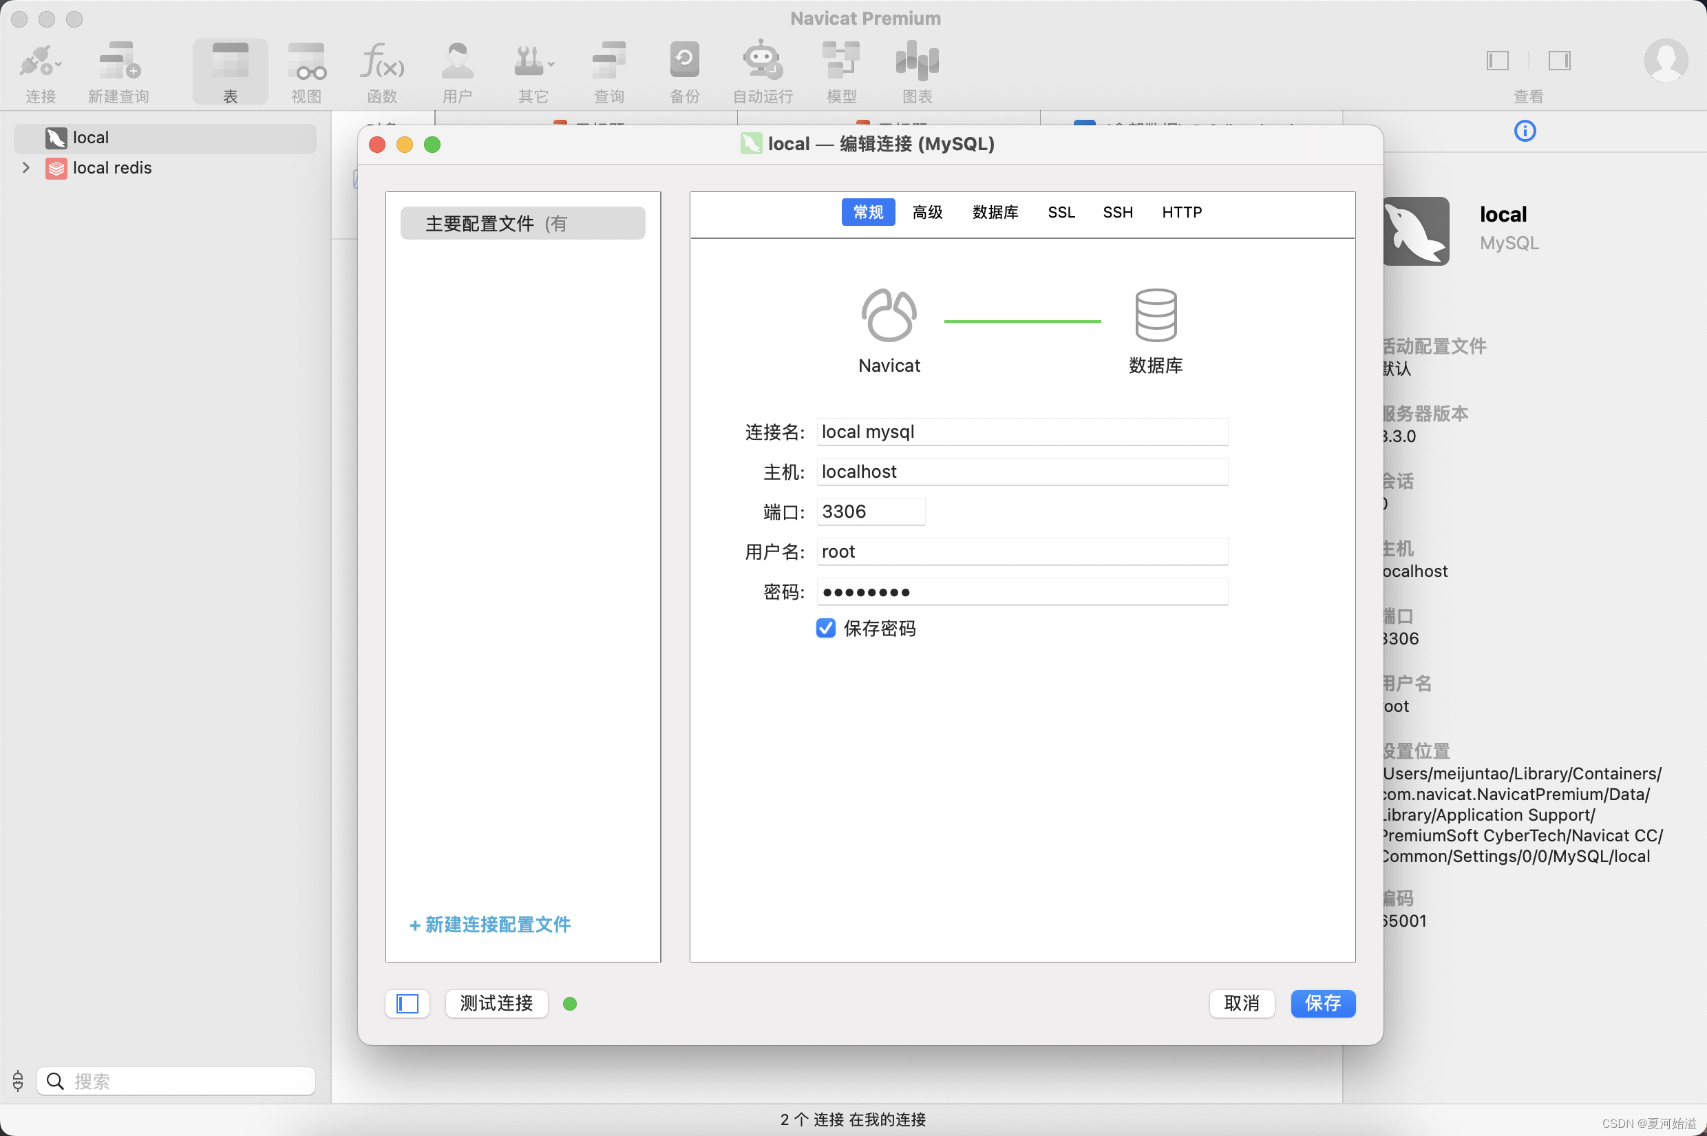Screen dimensions: 1707x1136
Task: Toggle the left sidebar view icon in toolbar
Action: click(x=1498, y=60)
